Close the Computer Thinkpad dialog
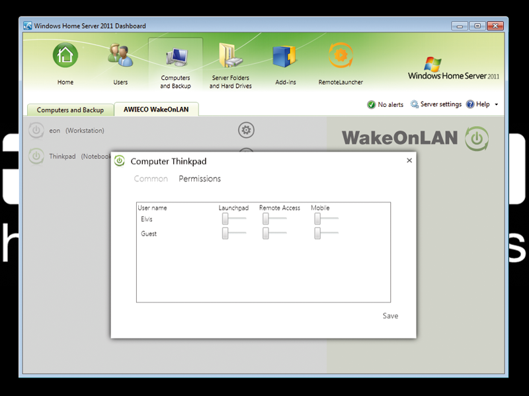Image resolution: width=529 pixels, height=396 pixels. coord(409,160)
